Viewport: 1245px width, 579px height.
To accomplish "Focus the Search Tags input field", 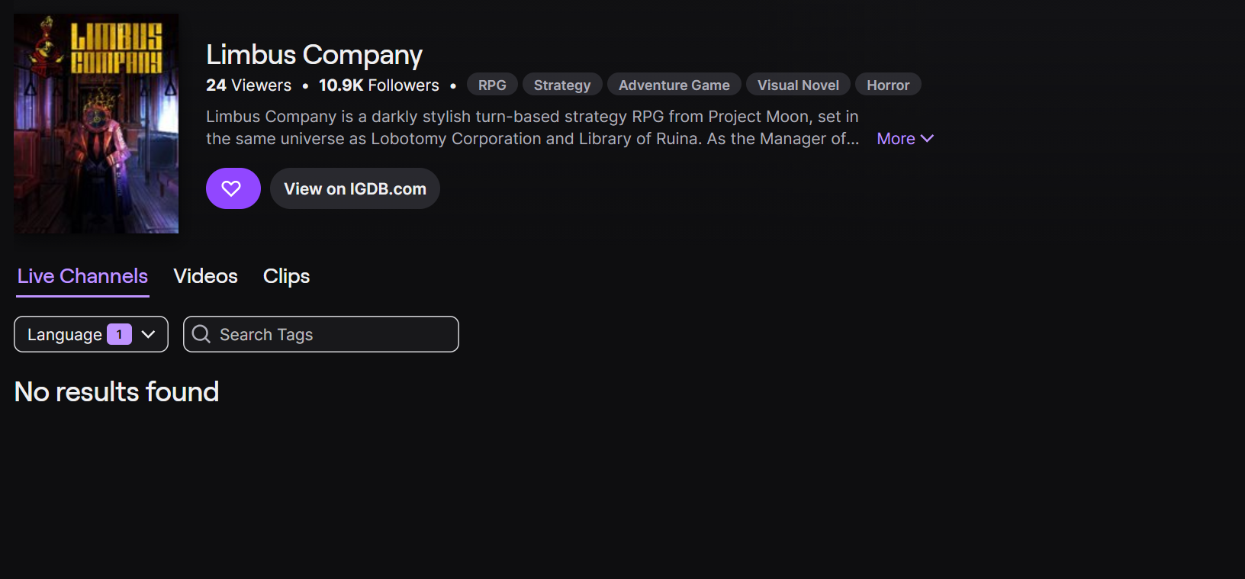I will tap(321, 334).
